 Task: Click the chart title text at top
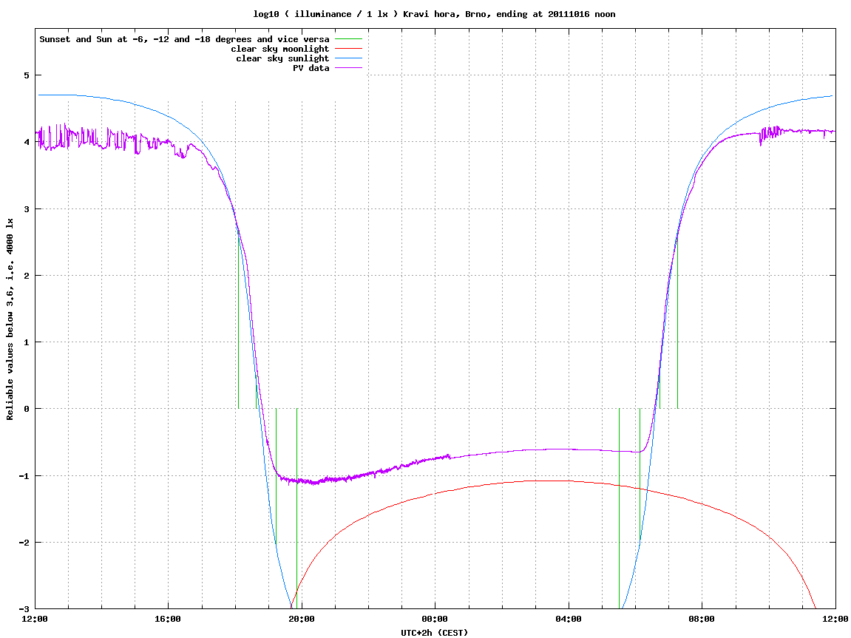[x=434, y=14]
